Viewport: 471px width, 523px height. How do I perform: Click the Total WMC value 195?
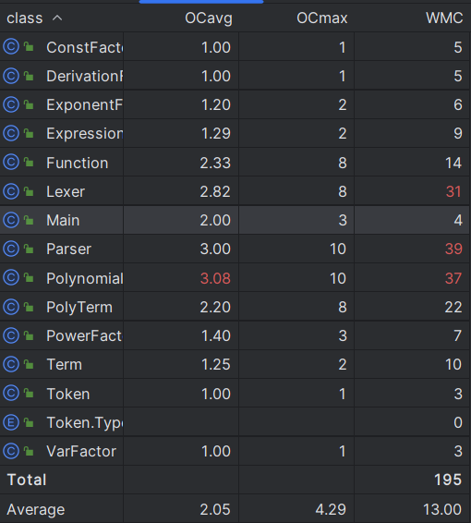tap(448, 480)
